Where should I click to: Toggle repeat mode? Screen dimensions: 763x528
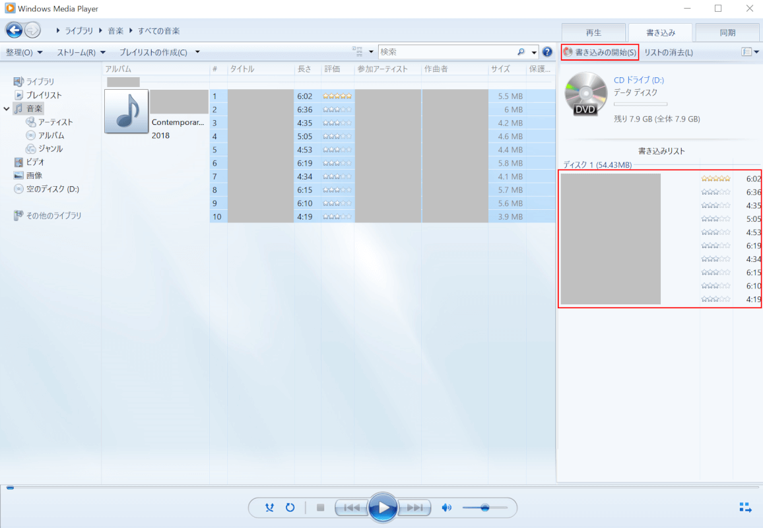point(290,508)
